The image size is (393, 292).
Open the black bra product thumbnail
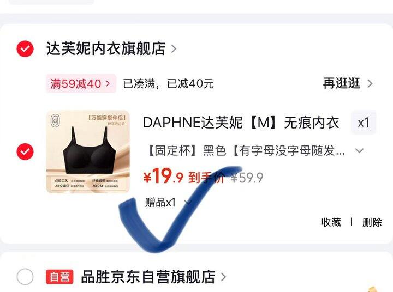[88, 152]
